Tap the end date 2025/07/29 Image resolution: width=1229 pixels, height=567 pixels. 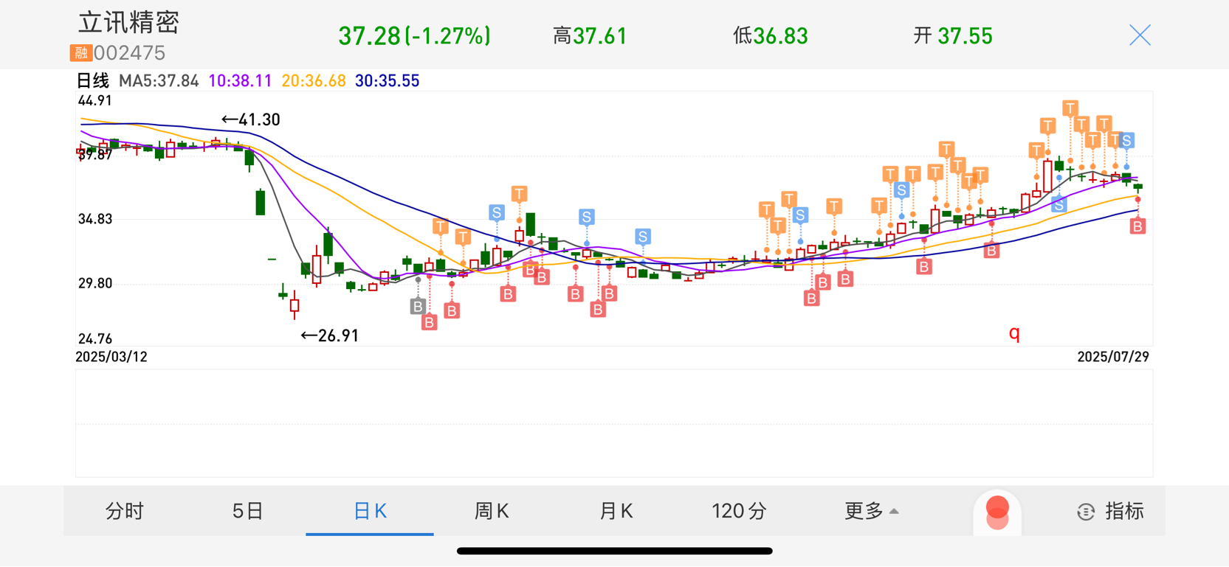[1113, 357]
